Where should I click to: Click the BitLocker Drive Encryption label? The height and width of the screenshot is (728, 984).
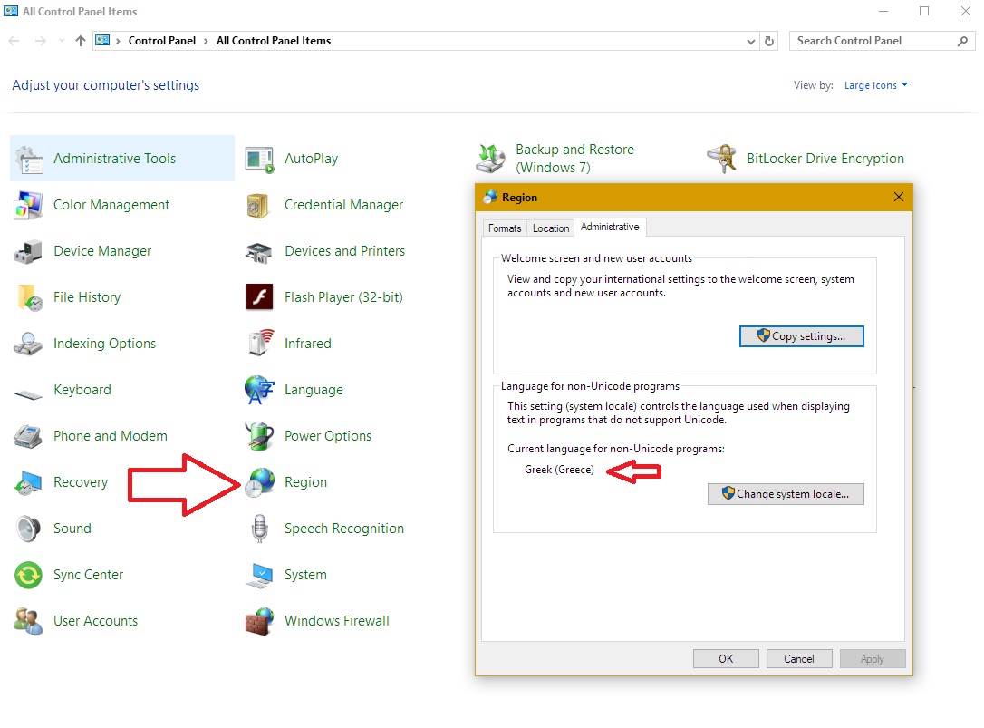pyautogui.click(x=825, y=159)
